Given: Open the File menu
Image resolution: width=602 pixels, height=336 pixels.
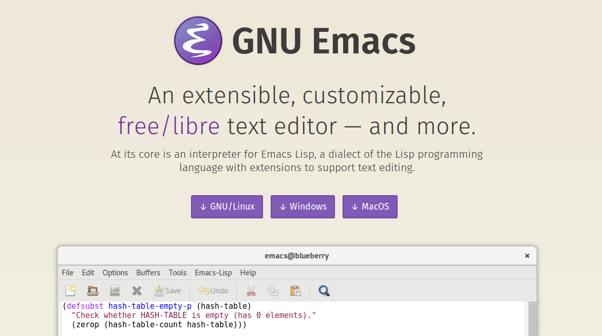Looking at the screenshot, I should [68, 273].
